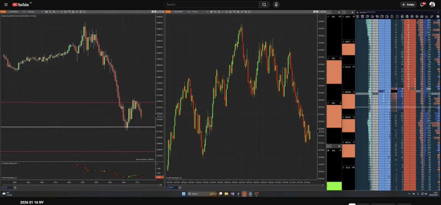Screen dimensions: 441x205
Task: Select the AMZN -9 tile
Action: tap(348, 92)
